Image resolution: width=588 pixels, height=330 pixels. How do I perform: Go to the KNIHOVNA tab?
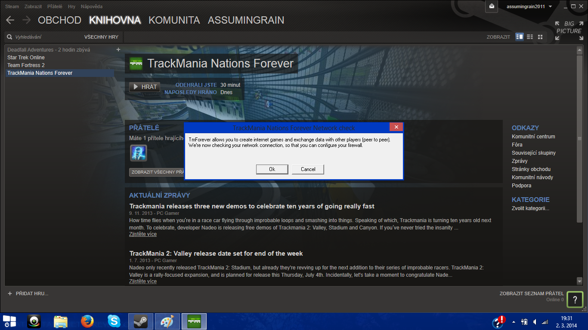click(115, 20)
